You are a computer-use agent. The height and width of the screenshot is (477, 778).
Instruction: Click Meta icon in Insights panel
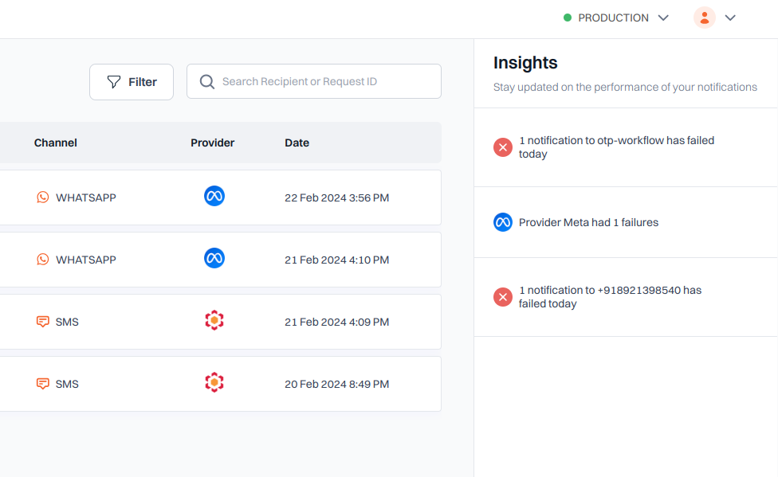tap(503, 222)
